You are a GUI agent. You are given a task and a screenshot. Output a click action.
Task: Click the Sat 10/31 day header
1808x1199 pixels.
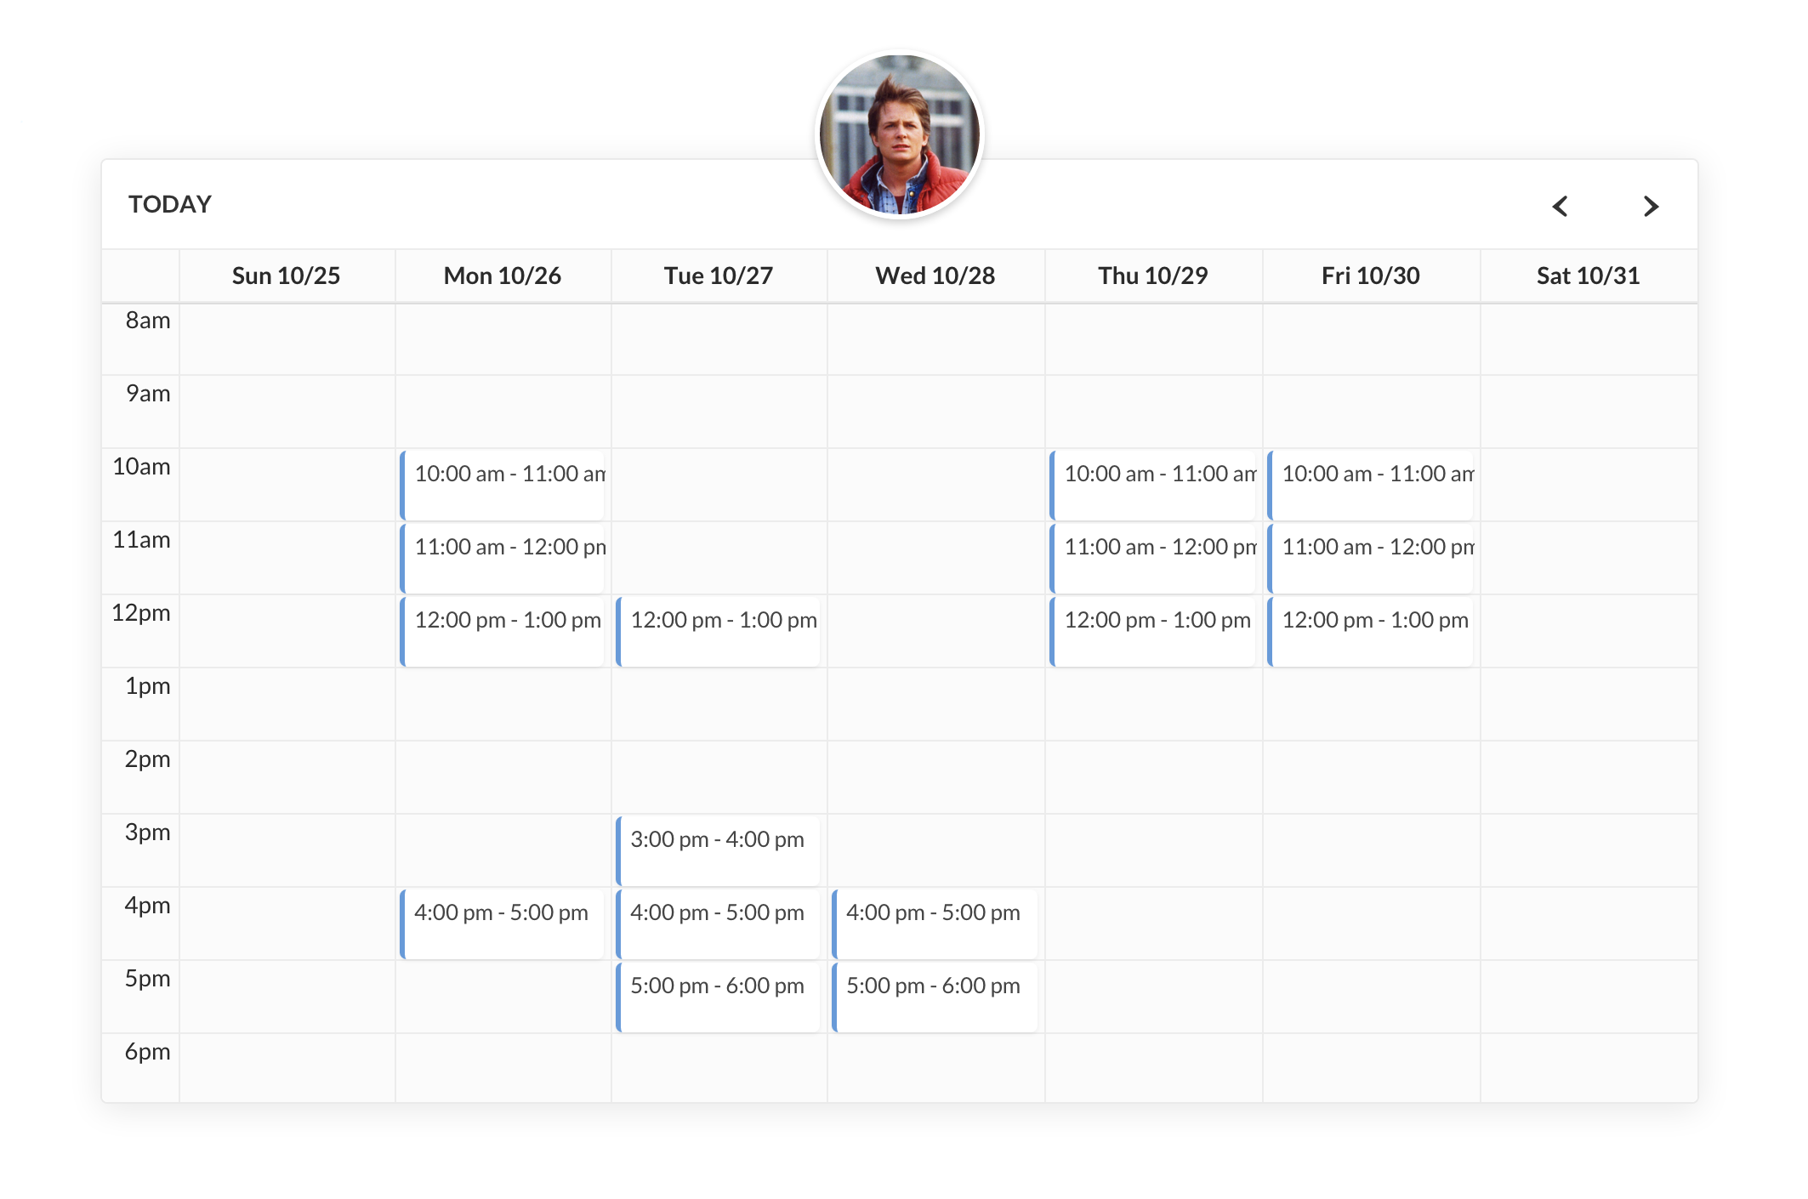point(1588,276)
